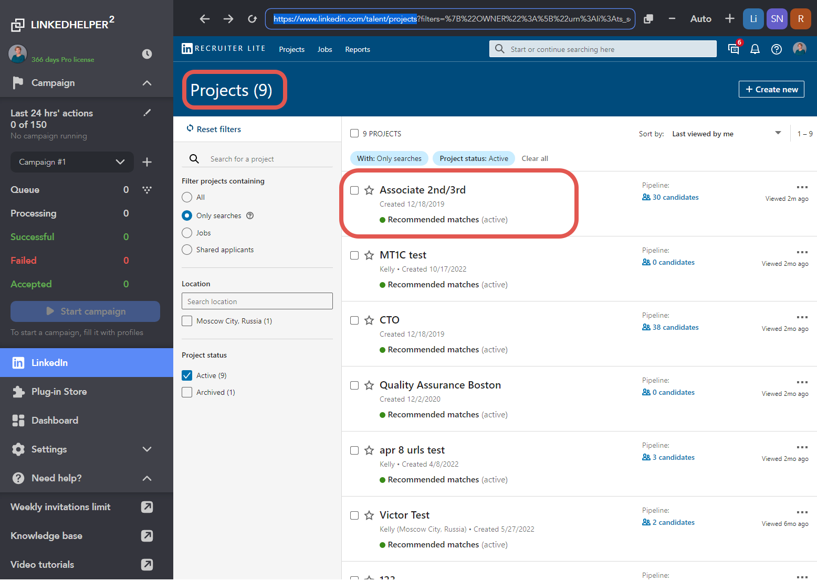Check the Archived (1) status filter
This screenshot has width=817, height=582.
[x=187, y=392]
